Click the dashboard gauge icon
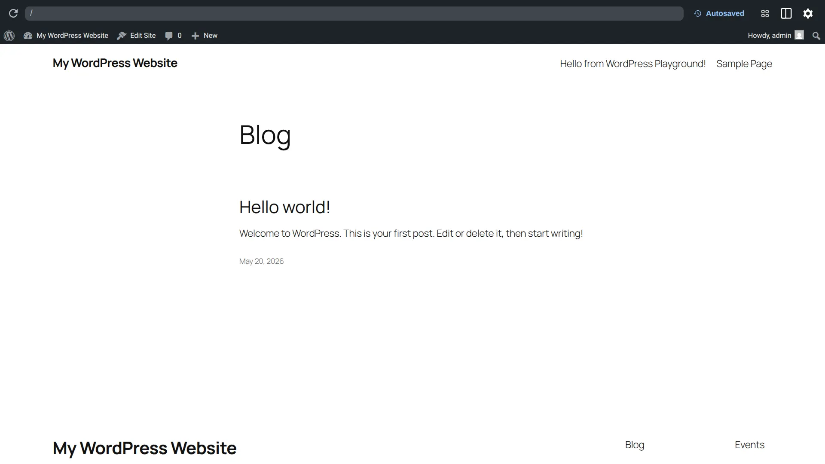Image resolution: width=825 pixels, height=464 pixels. point(28,36)
